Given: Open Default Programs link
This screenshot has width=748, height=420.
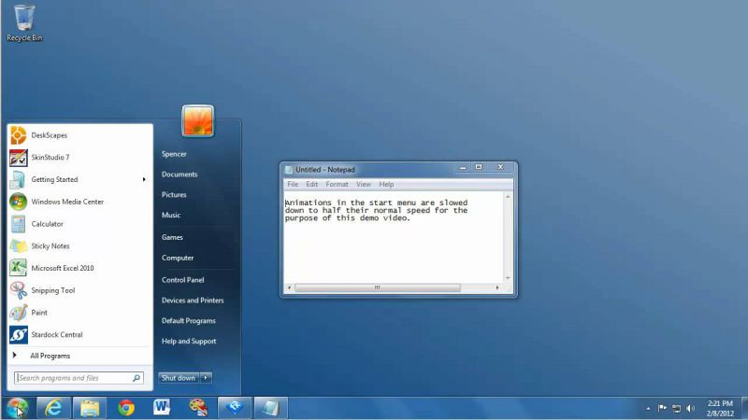Looking at the screenshot, I should click(x=189, y=321).
